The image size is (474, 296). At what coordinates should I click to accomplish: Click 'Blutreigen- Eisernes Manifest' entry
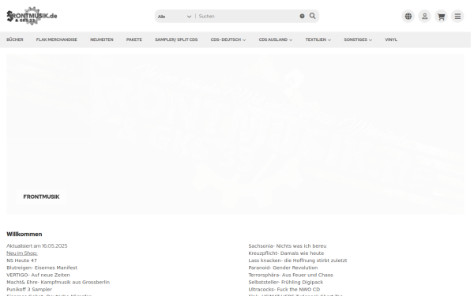42,268
